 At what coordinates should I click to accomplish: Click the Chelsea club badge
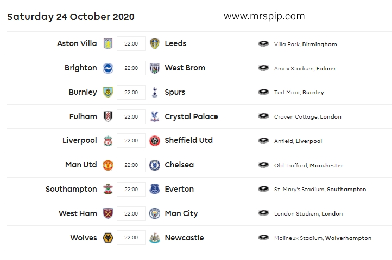155,165
